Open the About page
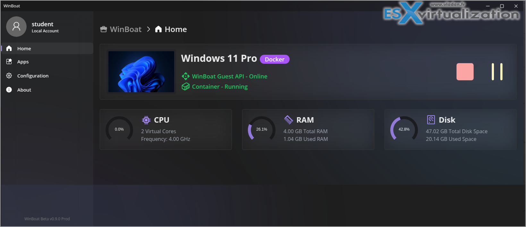The width and height of the screenshot is (526, 227). pyautogui.click(x=24, y=90)
